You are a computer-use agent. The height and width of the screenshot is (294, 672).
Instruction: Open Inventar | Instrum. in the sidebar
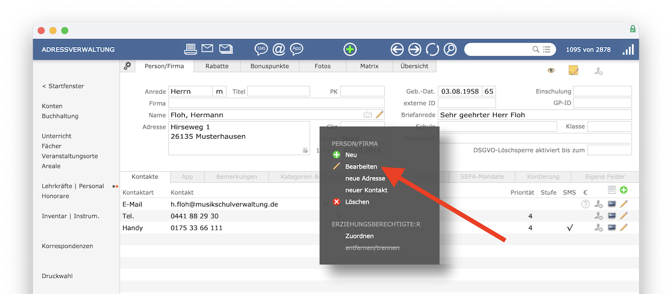click(x=70, y=216)
